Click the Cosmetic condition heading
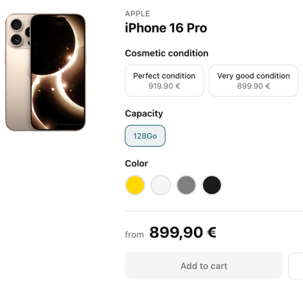The image size is (303, 303). pos(167,54)
